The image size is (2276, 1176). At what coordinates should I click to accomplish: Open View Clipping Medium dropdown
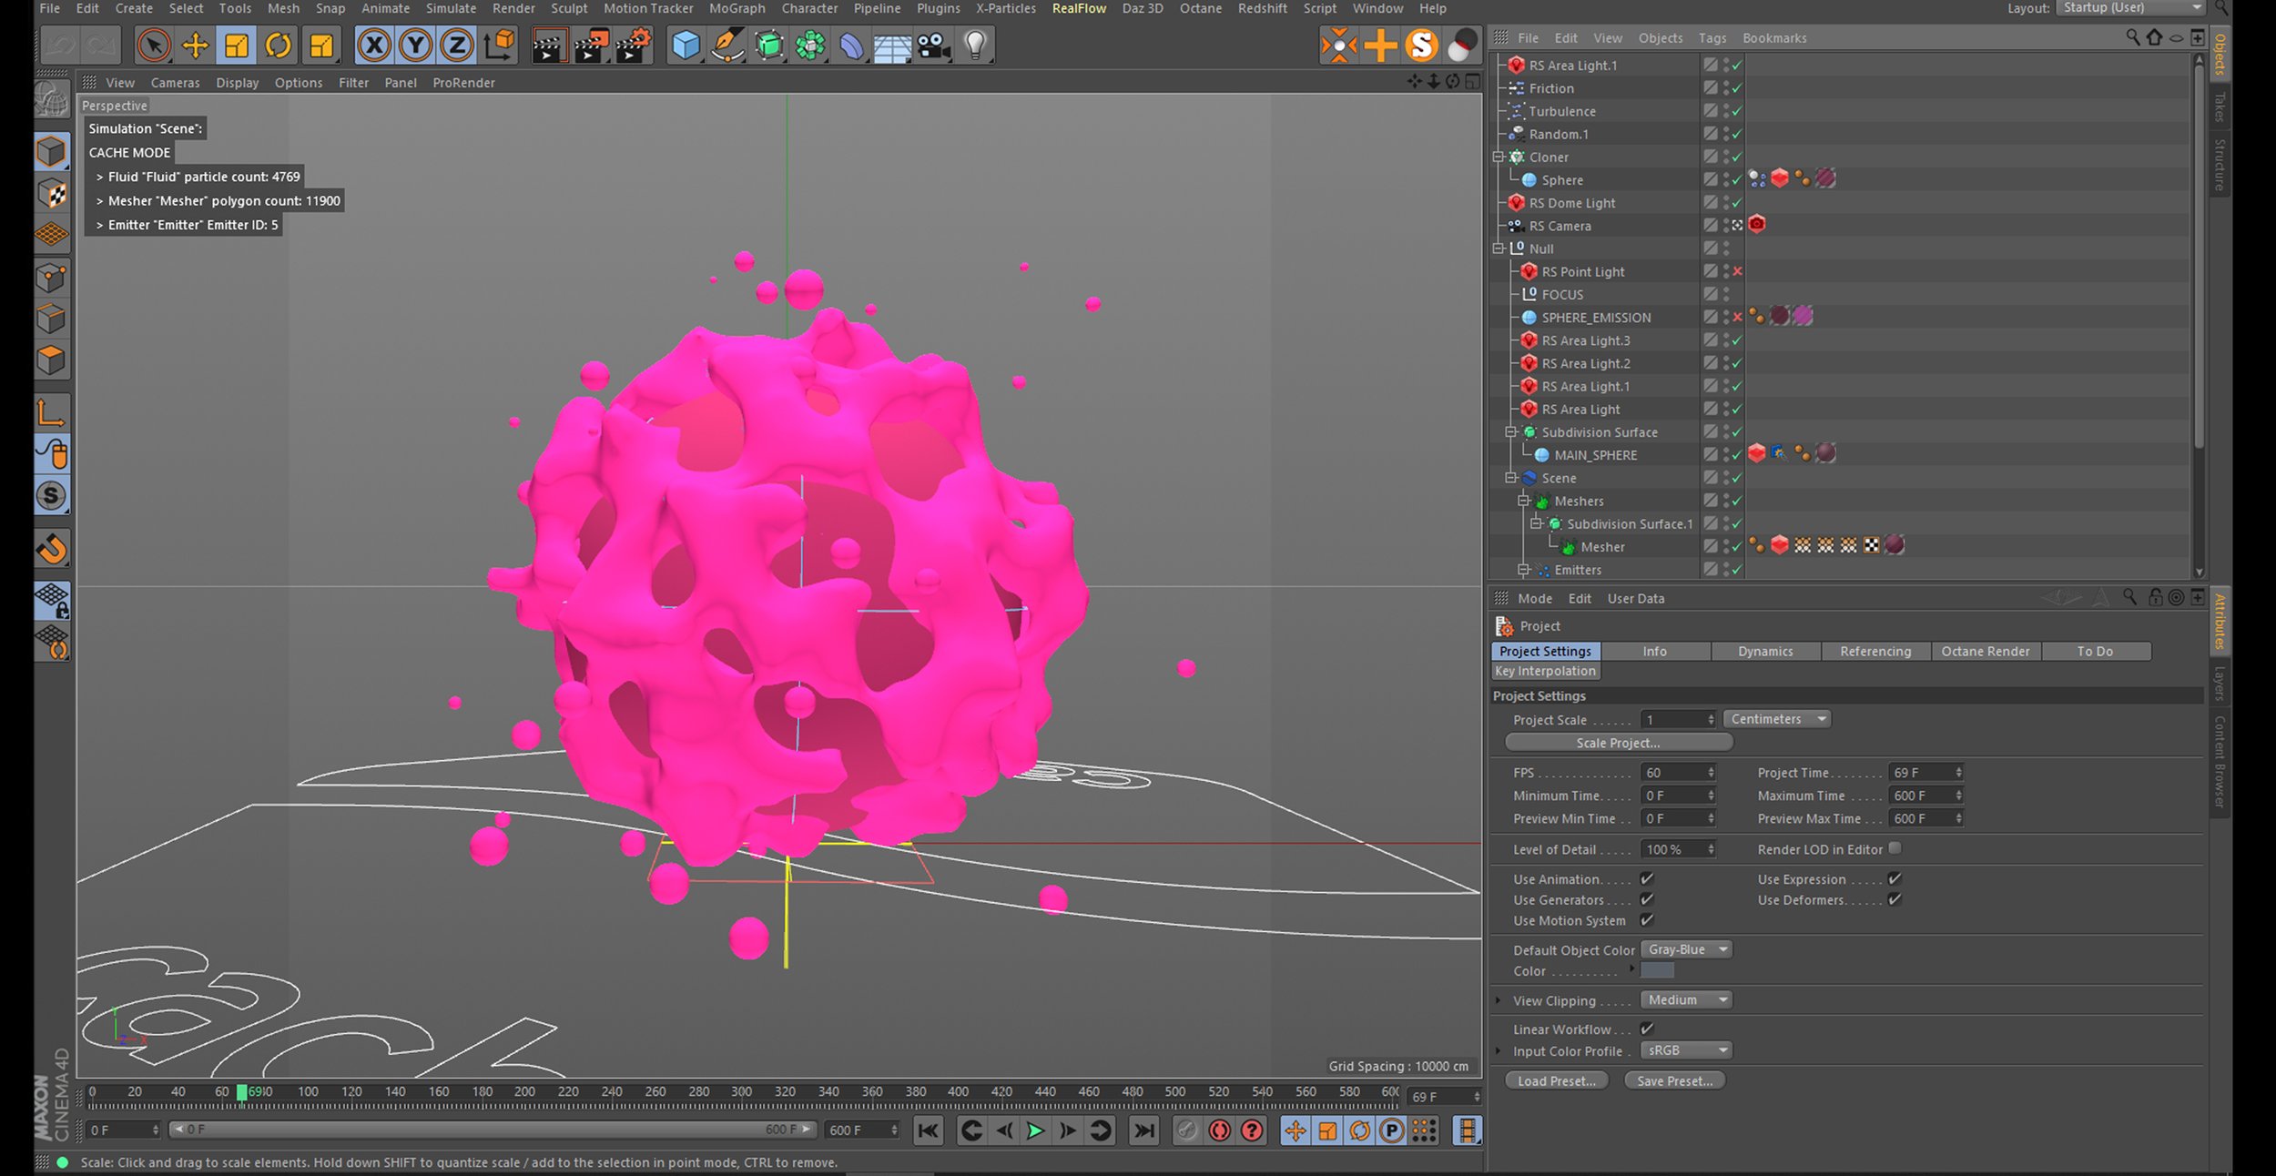(1686, 999)
